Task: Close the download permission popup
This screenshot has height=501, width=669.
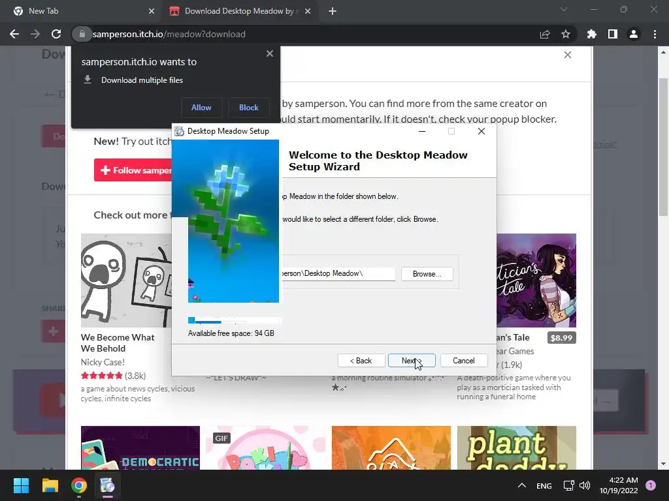Action: [270, 53]
